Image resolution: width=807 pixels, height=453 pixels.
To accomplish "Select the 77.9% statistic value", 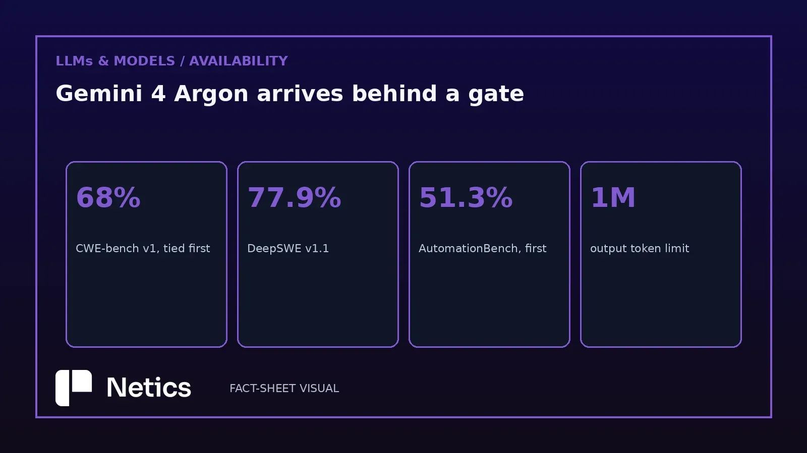I will coord(294,197).
